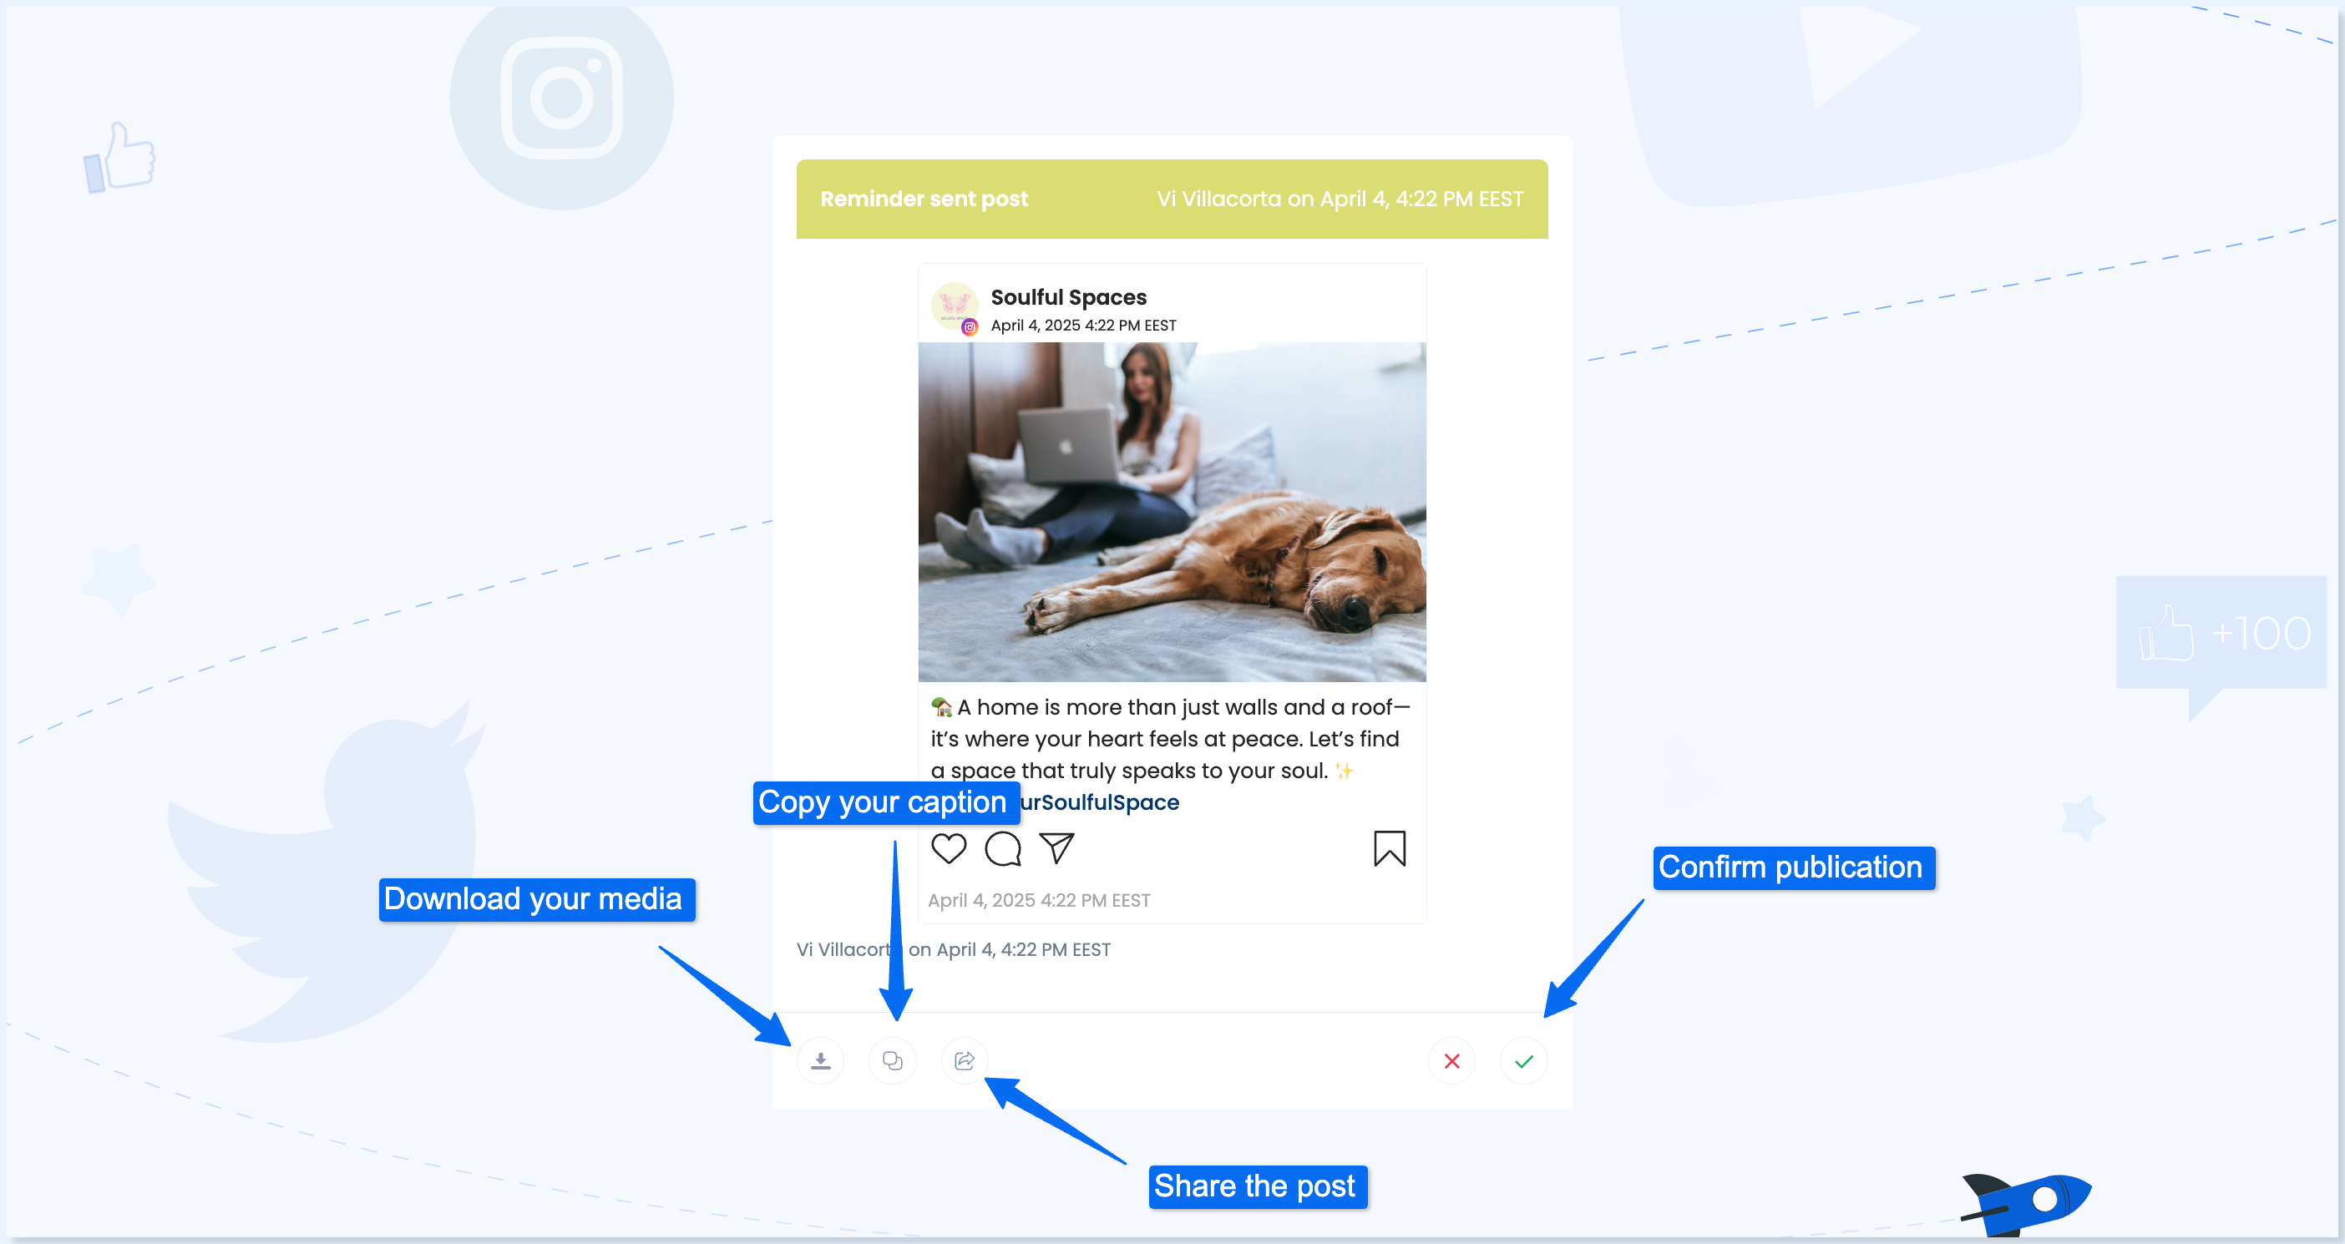The image size is (2345, 1244).
Task: Select the date under the Soulful Spaces name
Action: coord(1083,325)
